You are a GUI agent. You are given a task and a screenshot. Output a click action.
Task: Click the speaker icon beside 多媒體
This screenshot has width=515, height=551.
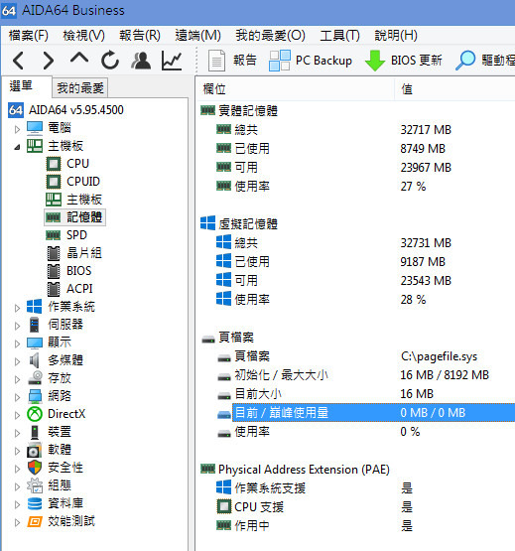click(34, 360)
